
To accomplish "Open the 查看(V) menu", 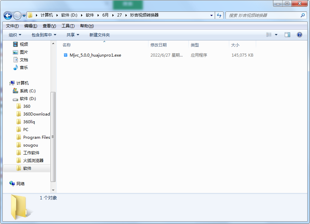I will pos(49,26).
